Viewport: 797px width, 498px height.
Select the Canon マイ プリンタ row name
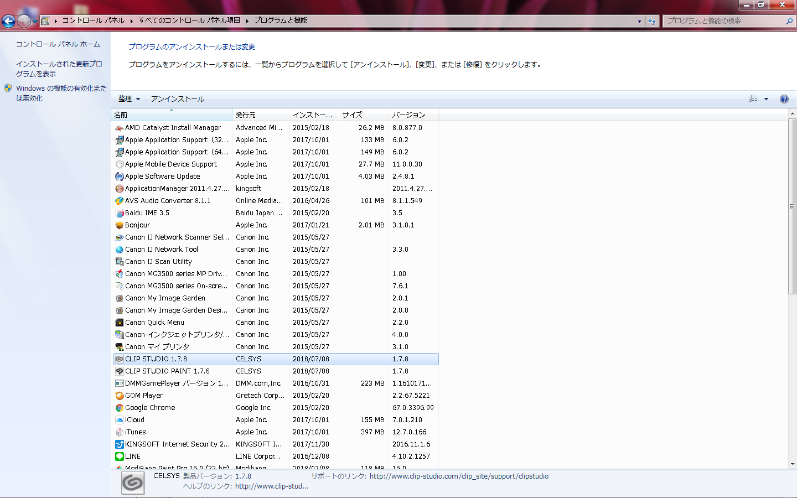pos(157,347)
